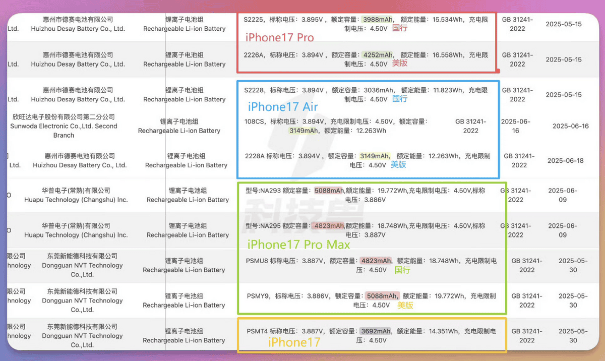Click the model number "S2228"
The image size is (605, 361).
(x=254, y=90)
